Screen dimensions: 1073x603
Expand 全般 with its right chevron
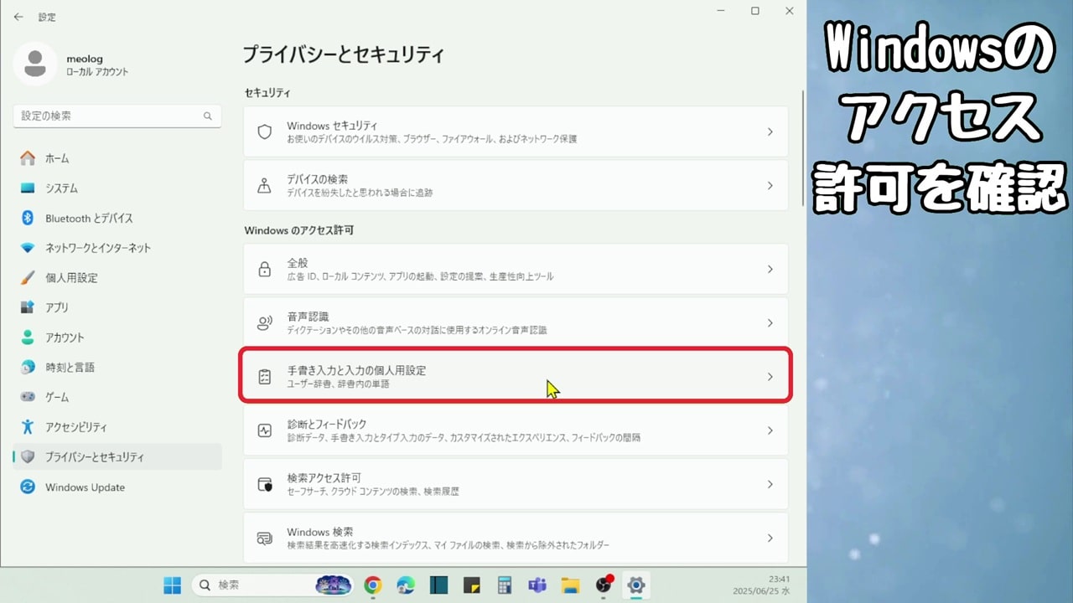[x=770, y=270]
